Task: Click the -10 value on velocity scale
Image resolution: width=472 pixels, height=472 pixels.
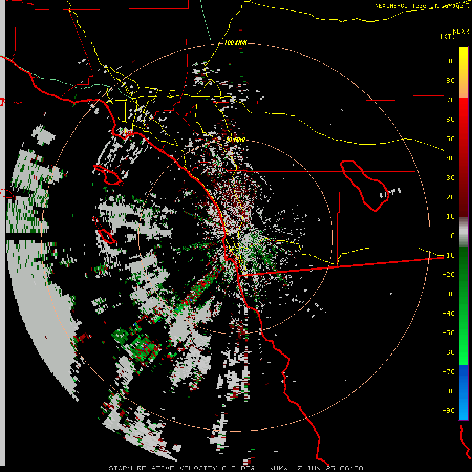Action: [448, 255]
